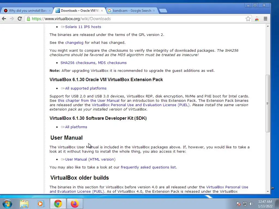Click the vertical scrollbar thumb
Viewport: 279px width, 209px height.
[268, 103]
